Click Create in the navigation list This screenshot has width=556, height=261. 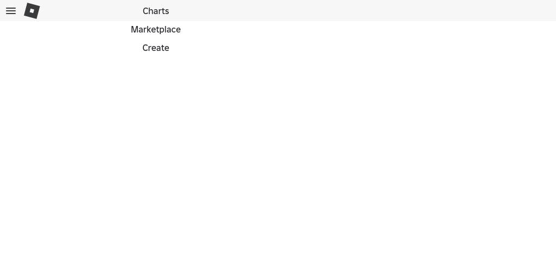coord(156,48)
